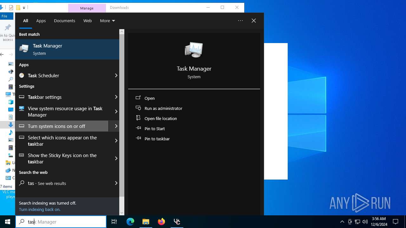Select the Downloads arrow icon in Explorer sidebar

pyautogui.click(x=11, y=125)
